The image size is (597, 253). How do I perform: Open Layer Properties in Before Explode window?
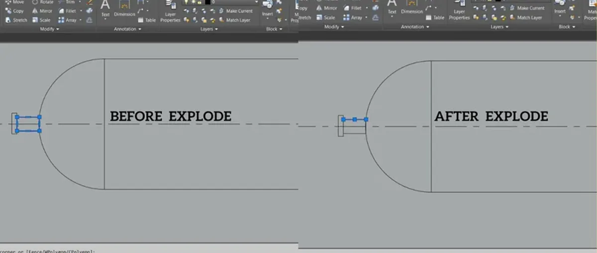click(x=170, y=11)
